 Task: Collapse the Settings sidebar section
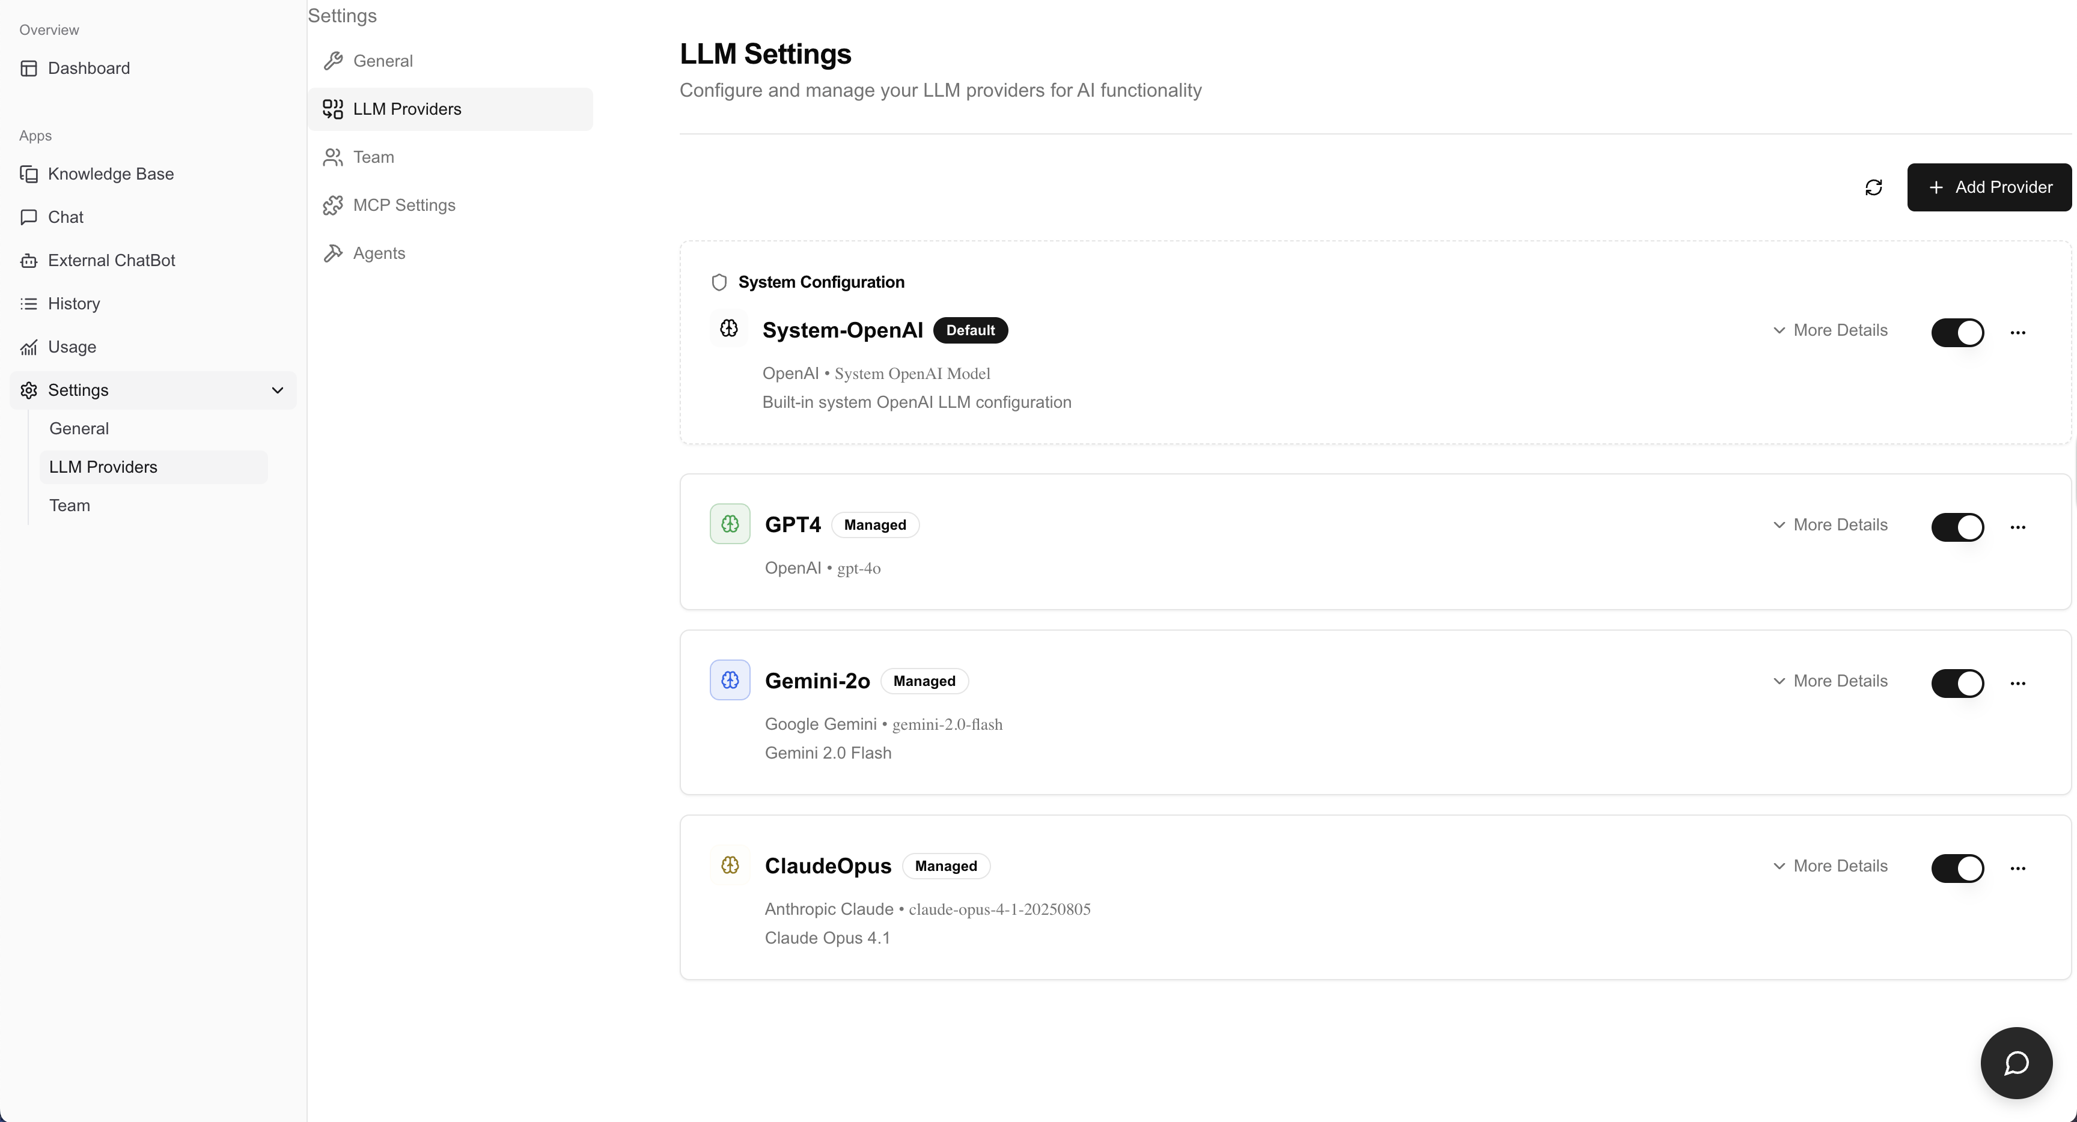pos(278,390)
